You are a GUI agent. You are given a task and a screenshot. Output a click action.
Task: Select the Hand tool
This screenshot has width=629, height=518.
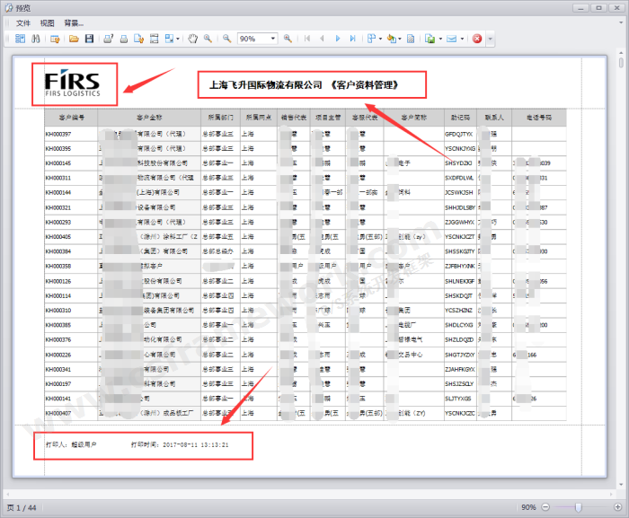(x=192, y=39)
